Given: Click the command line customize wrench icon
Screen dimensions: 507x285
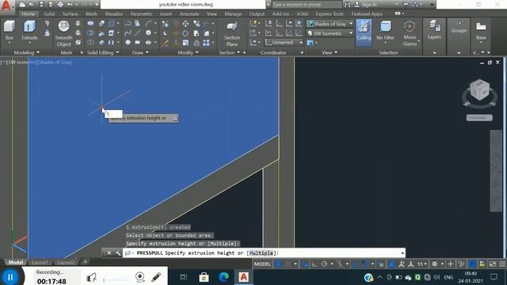Looking at the screenshot, I should point(118,253).
